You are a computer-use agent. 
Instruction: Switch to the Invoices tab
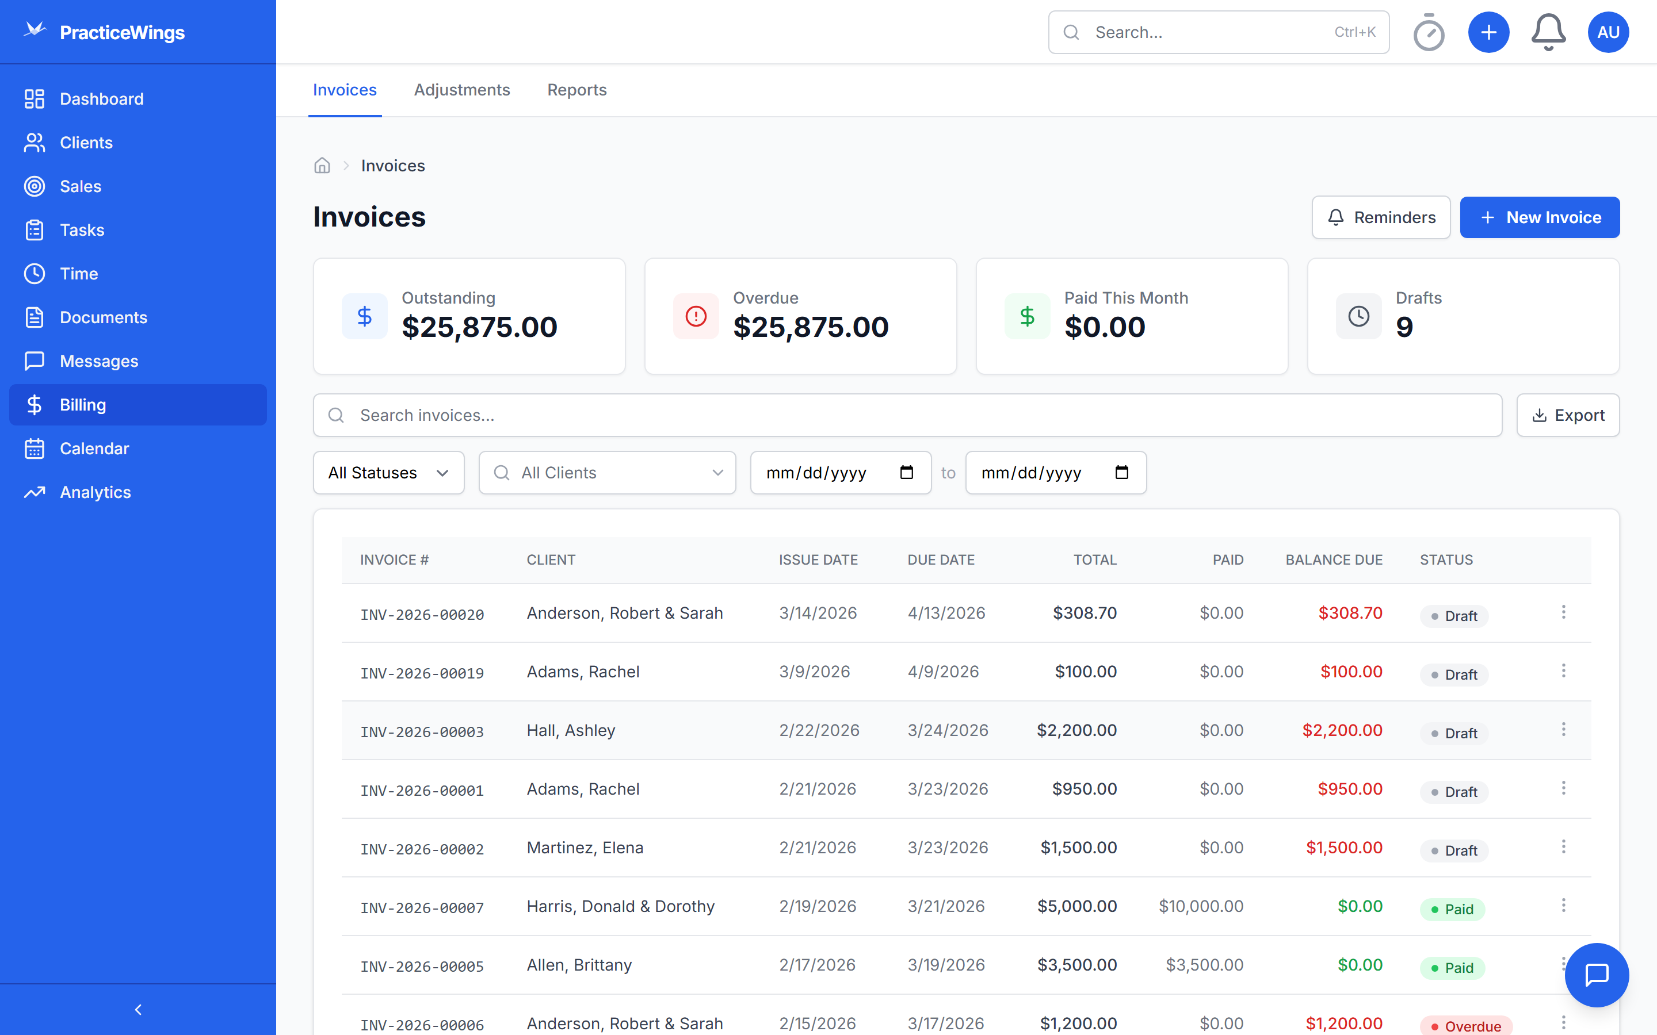[345, 90]
